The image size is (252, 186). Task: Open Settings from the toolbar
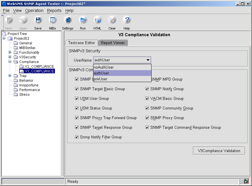[x=68, y=20]
